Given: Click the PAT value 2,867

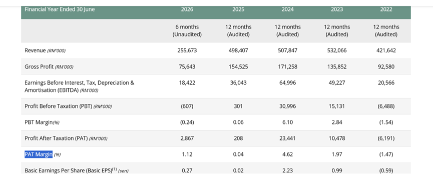Looking at the screenshot, I should [187, 138].
